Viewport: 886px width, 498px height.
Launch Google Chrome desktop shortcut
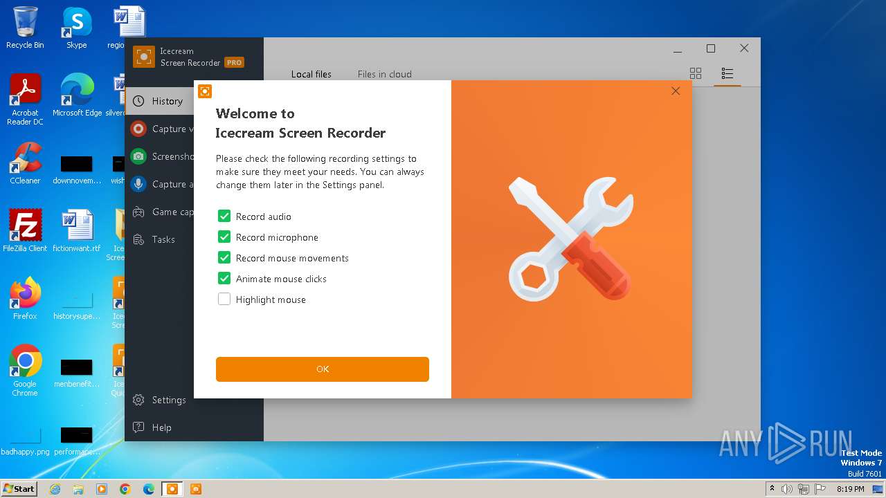click(25, 371)
